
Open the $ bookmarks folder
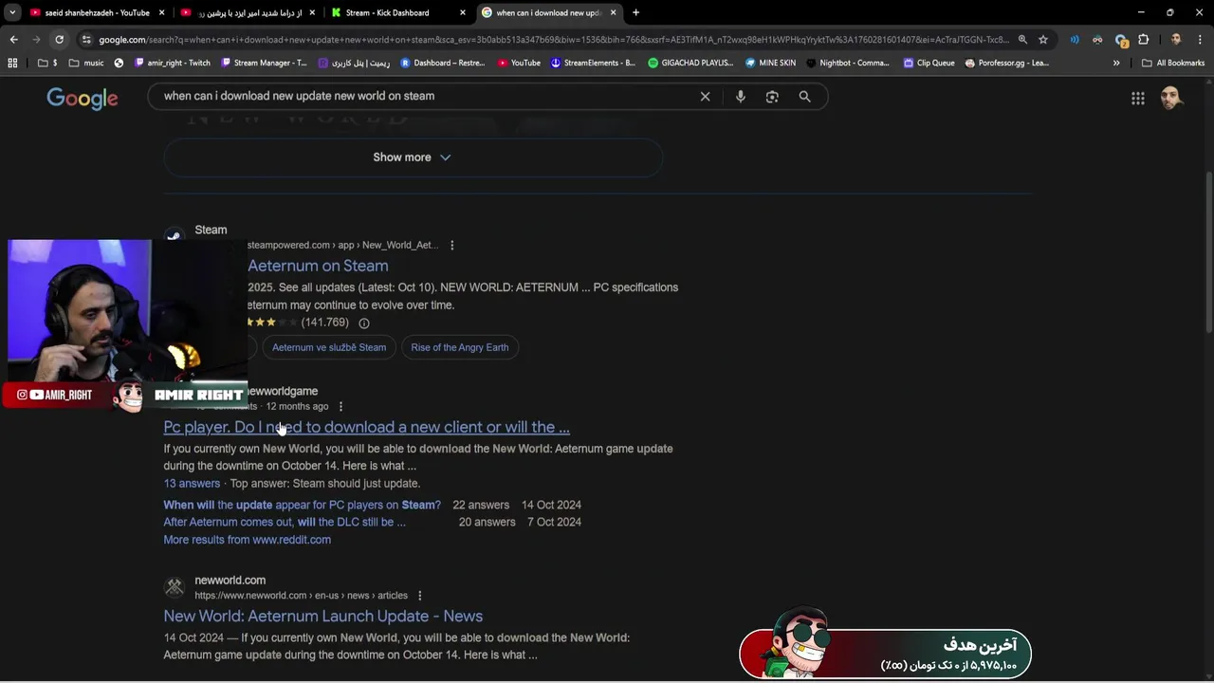pos(46,63)
